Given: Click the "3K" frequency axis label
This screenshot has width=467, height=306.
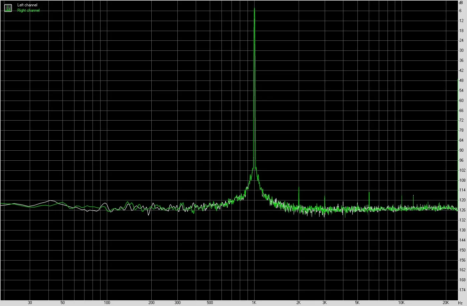Looking at the screenshot, I should (x=325, y=303).
